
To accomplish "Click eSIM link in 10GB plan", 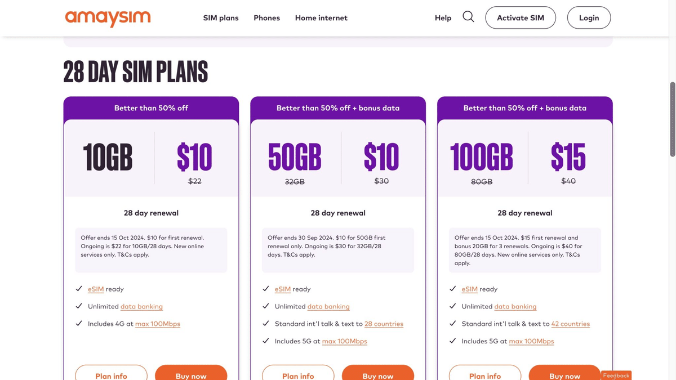I will [96, 289].
